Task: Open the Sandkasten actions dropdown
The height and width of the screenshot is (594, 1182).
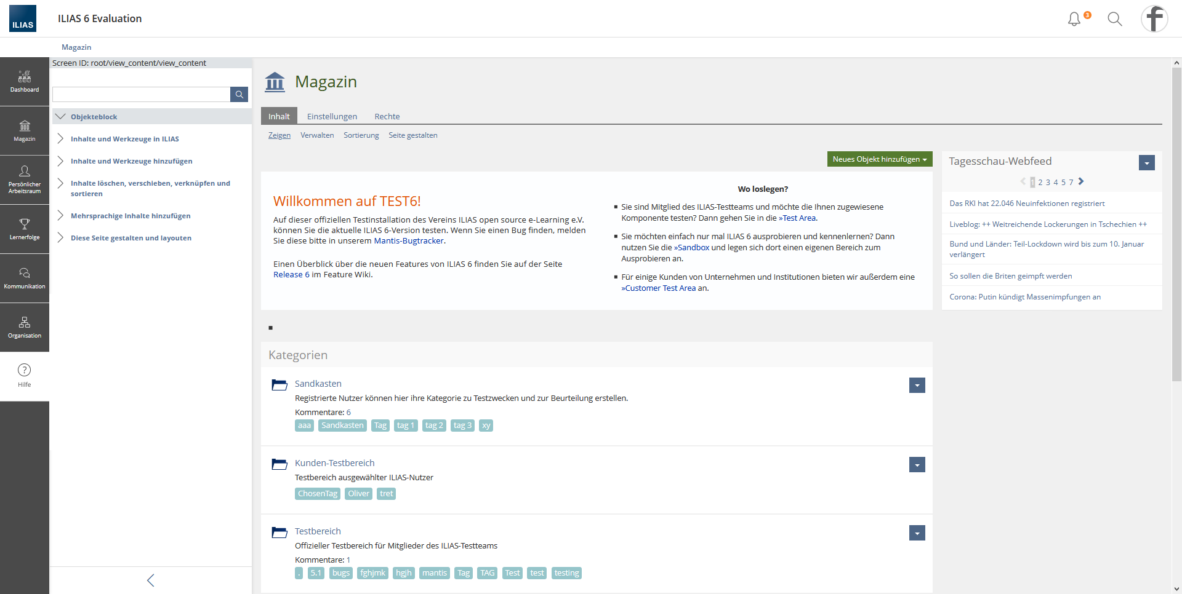Action: coord(917,386)
